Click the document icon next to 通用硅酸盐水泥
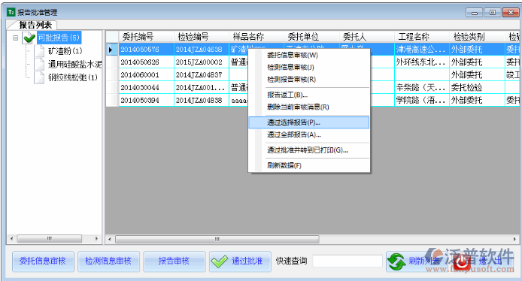Viewport: 522px width, 281px height. [x=39, y=64]
